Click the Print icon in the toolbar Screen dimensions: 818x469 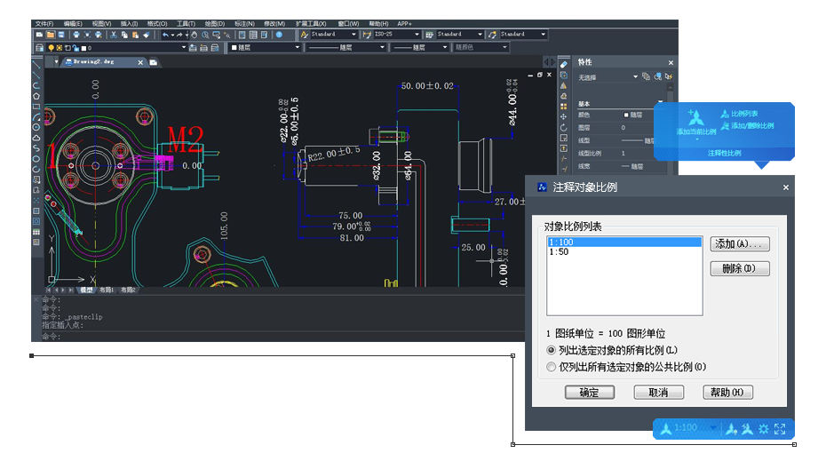tap(75, 35)
